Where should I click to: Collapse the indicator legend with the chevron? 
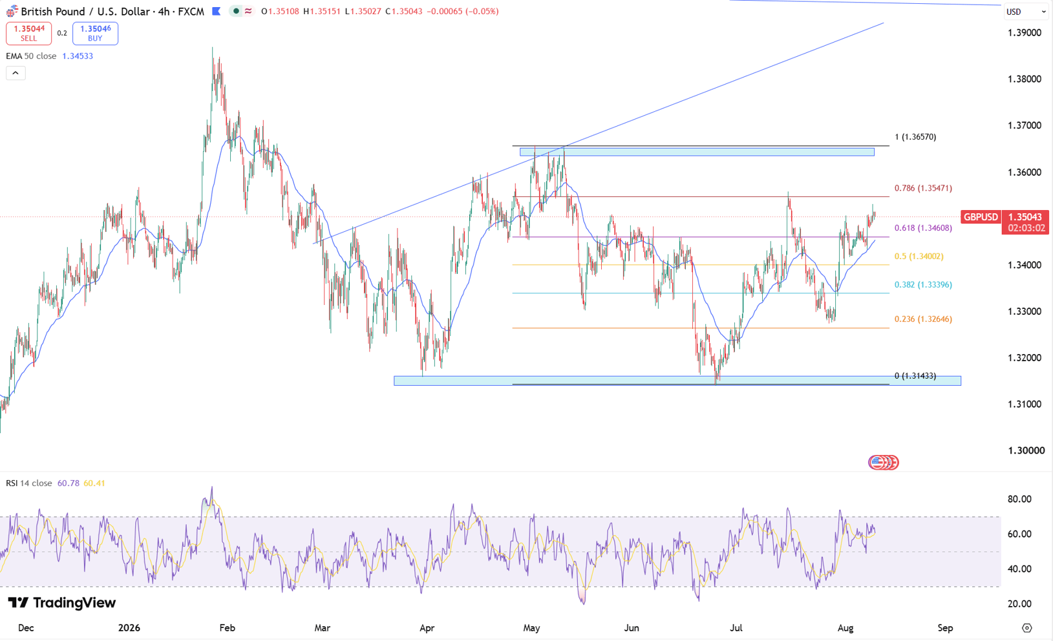[x=16, y=73]
